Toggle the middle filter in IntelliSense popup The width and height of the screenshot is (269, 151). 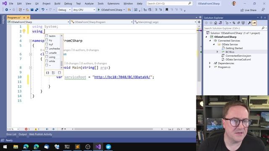pos(53,73)
